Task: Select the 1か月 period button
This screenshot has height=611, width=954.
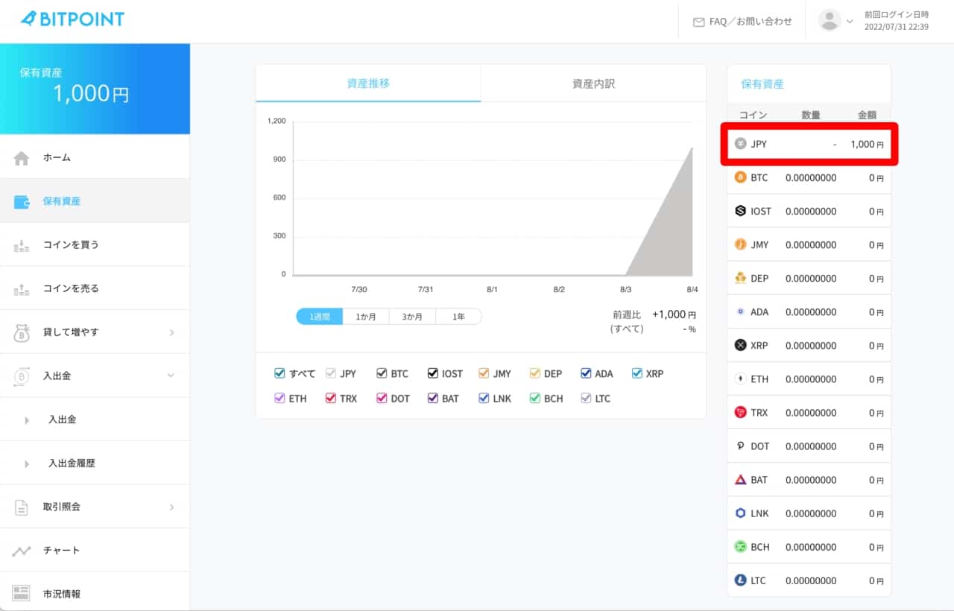Action: 366,317
